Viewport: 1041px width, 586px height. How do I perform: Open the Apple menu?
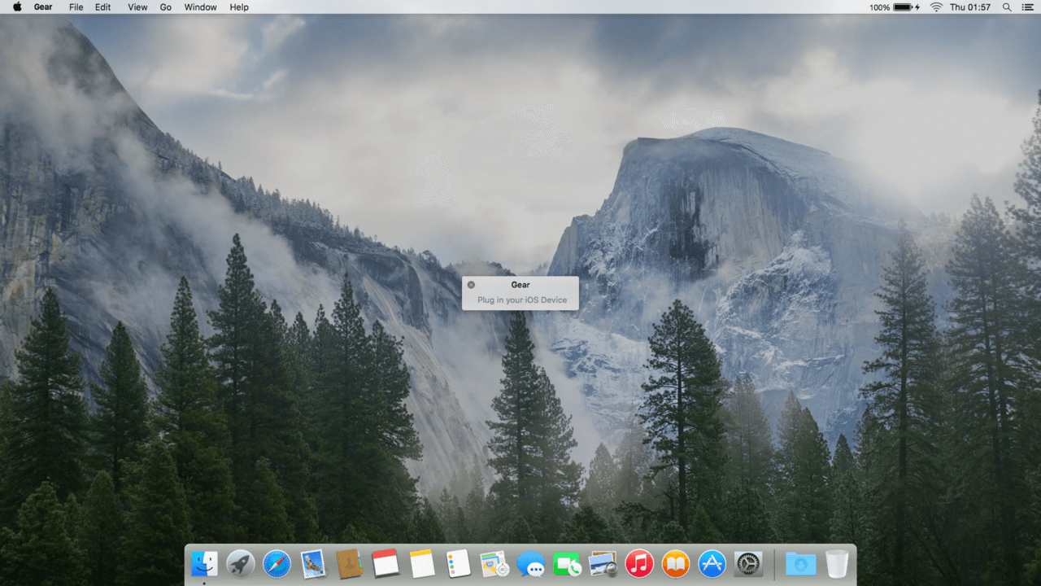click(x=17, y=7)
